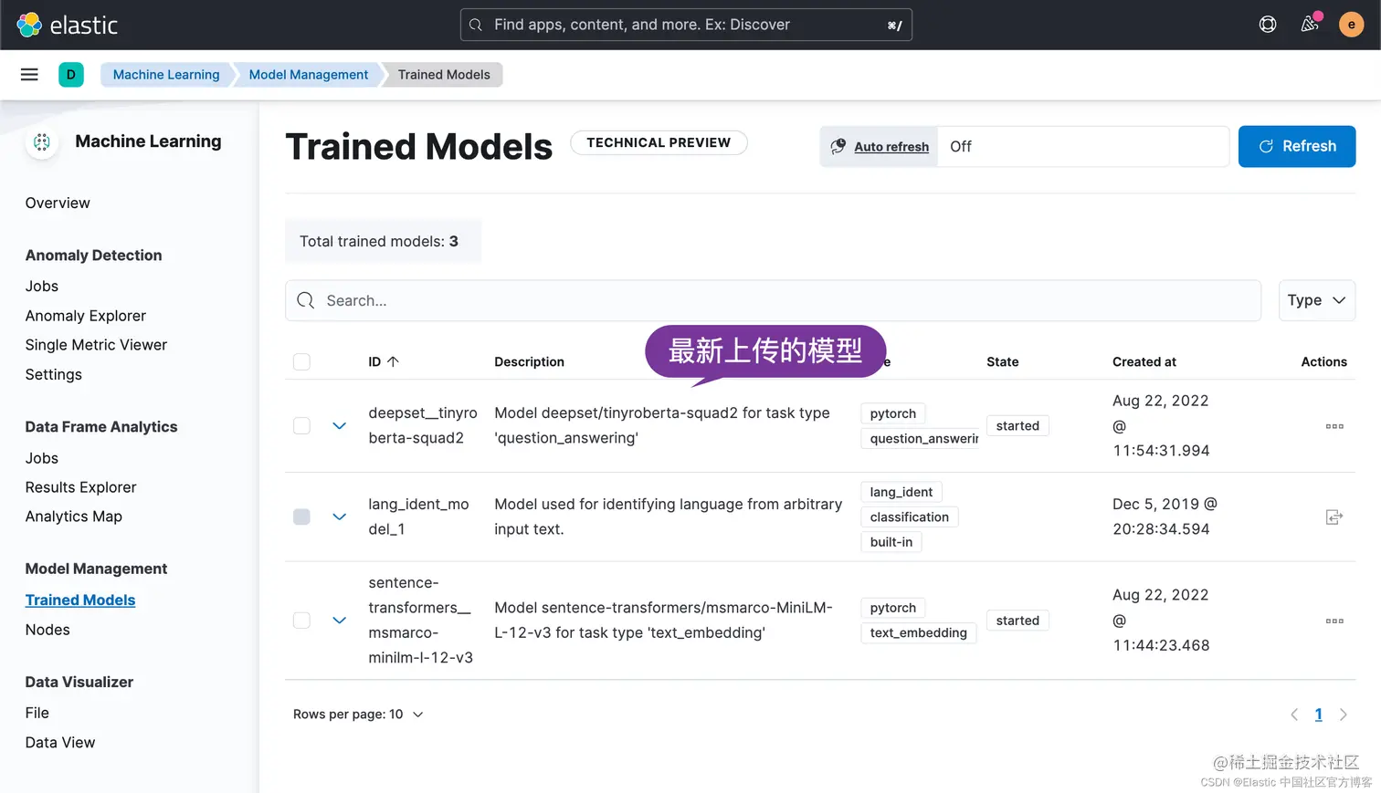
Task: Click the Machine Learning breadcrumb
Action: point(166,75)
